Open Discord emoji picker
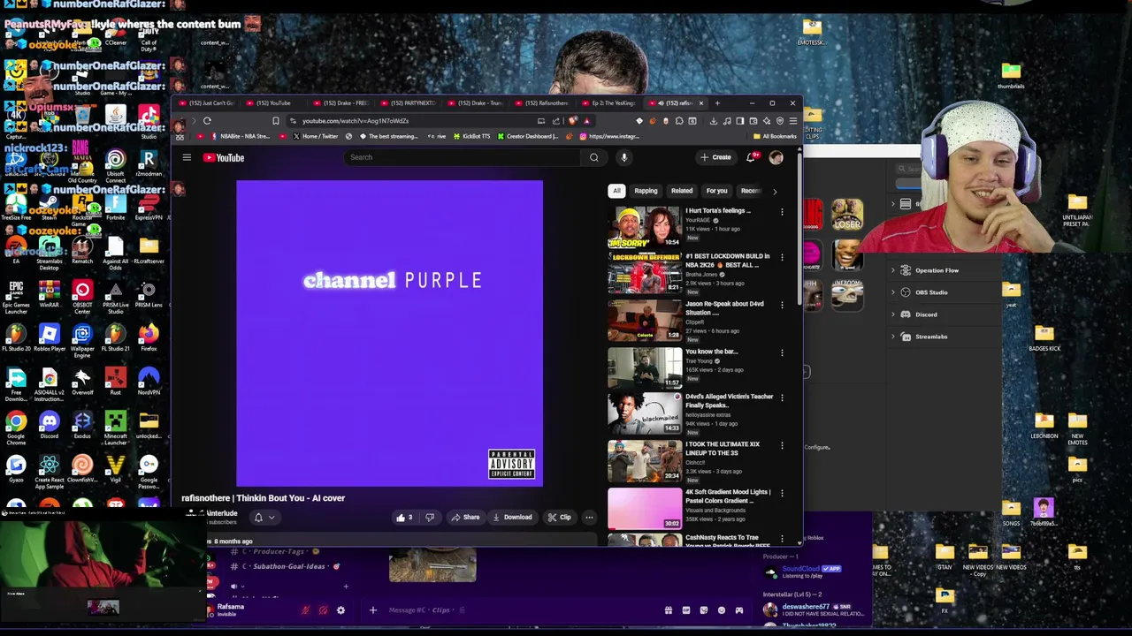This screenshot has height=636, width=1132. pos(722,610)
